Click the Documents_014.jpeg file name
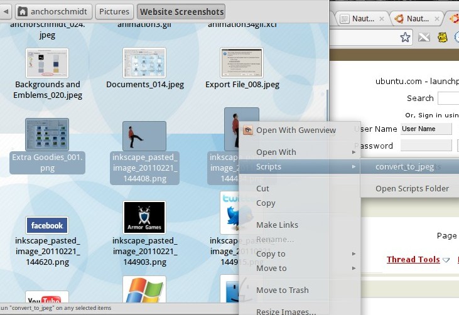Image resolution: width=459 pixels, height=315 pixels. pyautogui.click(x=145, y=85)
